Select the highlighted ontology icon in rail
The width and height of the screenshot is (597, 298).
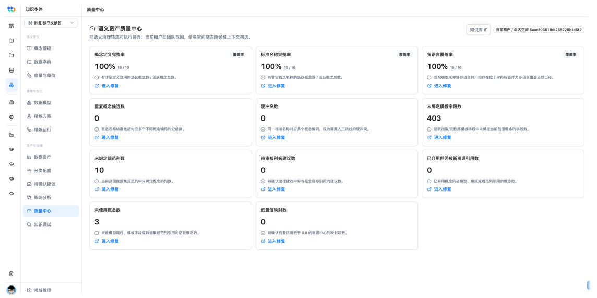click(x=11, y=85)
